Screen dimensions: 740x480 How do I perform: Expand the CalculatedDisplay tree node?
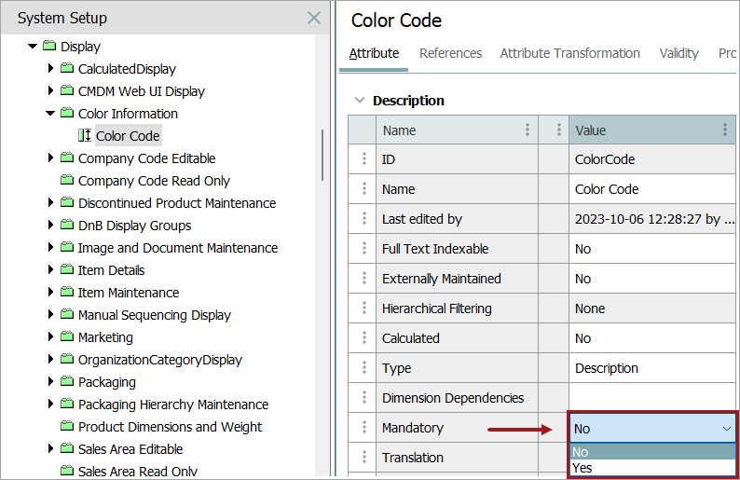pyautogui.click(x=51, y=69)
